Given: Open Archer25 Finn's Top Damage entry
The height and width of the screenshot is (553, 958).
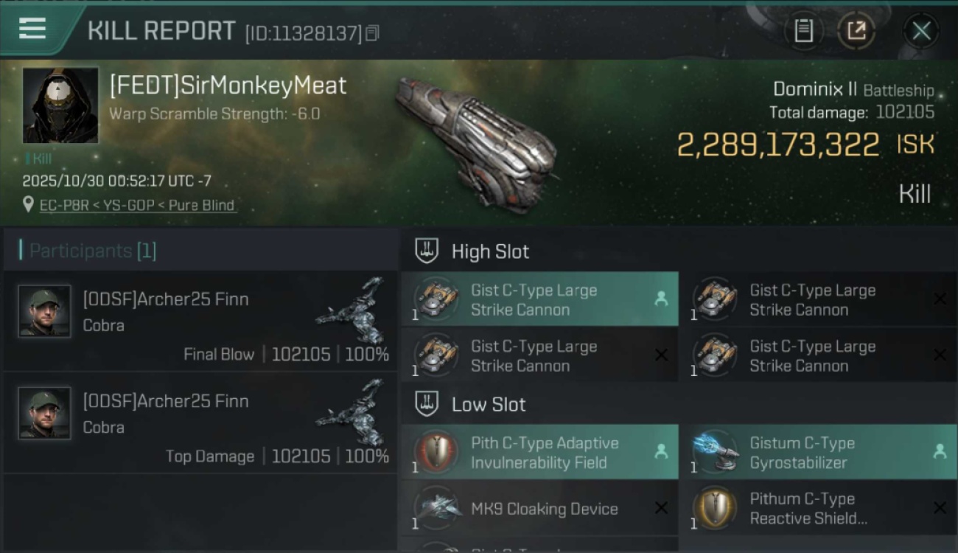Looking at the screenshot, I should click(x=200, y=422).
